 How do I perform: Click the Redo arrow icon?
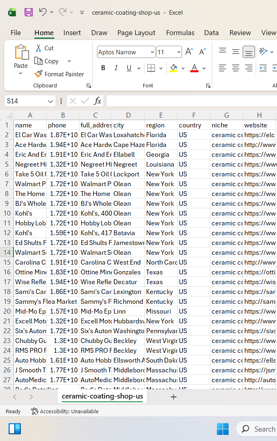[x=63, y=12]
